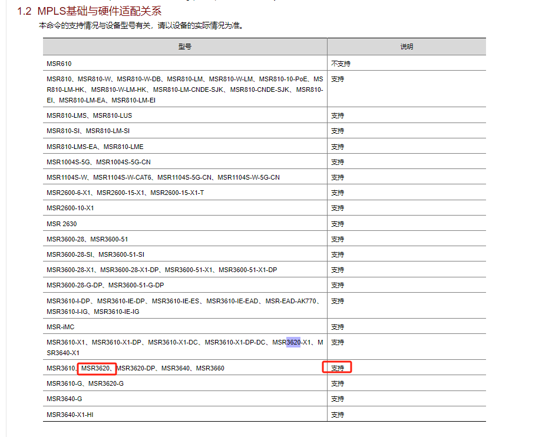The width and height of the screenshot is (542, 437).
Task: Click the cell 'MSR2600-6-X1、MSR2600-15-X1、MSR2600-15-X1-T'
Action: coord(185,193)
